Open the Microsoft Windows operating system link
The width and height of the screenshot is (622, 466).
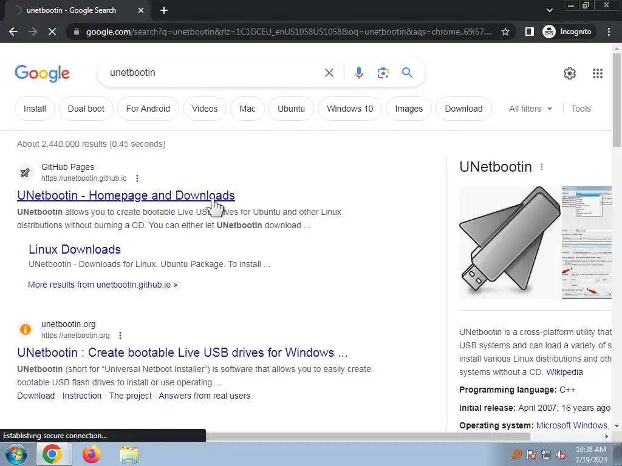(x=572, y=425)
